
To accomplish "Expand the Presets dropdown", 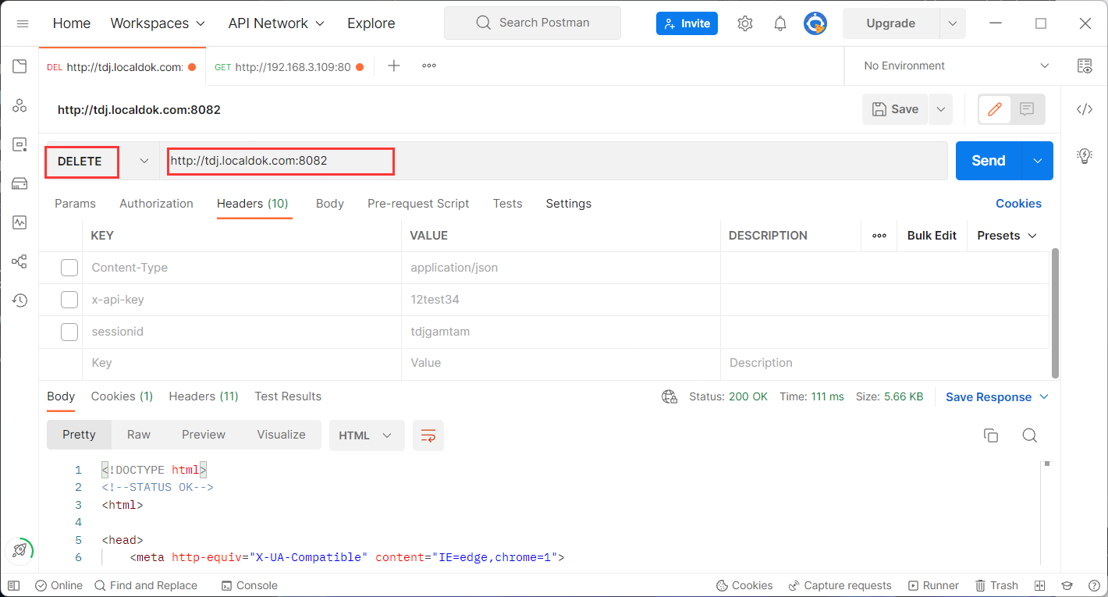I will [x=1007, y=236].
